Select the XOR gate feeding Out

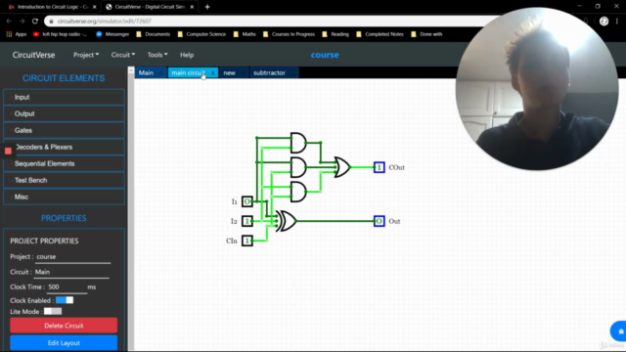[x=288, y=221]
